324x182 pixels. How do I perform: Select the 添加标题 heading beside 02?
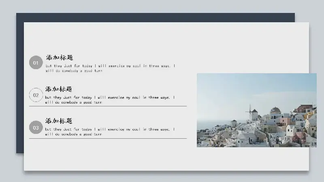click(59, 89)
